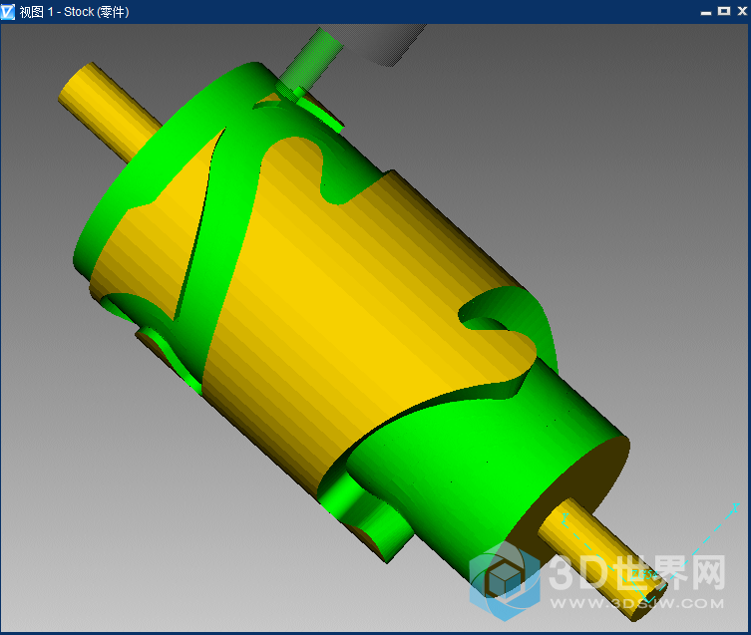Minimize the Stock view window
The image size is (751, 635).
point(705,12)
